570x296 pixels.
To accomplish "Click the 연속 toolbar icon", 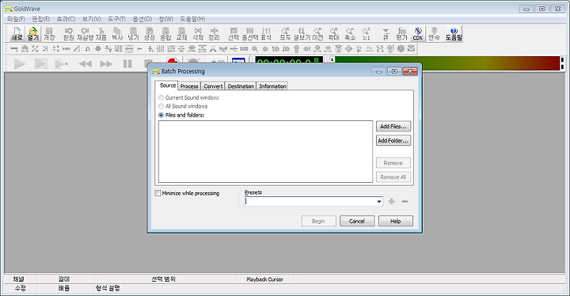I will coord(434,34).
